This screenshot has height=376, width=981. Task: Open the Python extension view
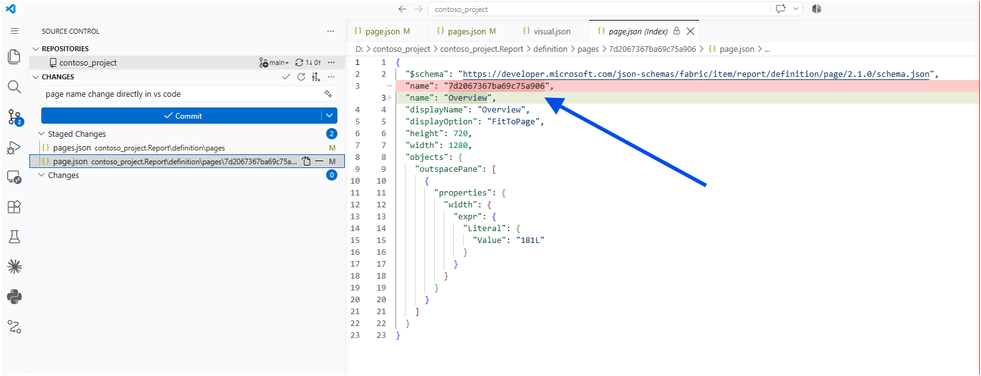point(14,297)
